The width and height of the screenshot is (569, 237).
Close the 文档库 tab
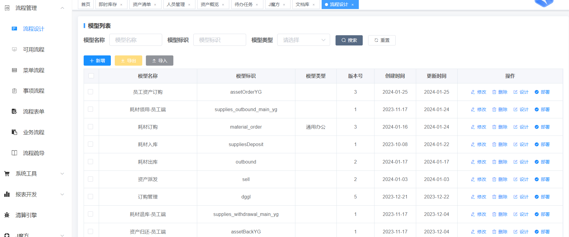click(x=313, y=5)
